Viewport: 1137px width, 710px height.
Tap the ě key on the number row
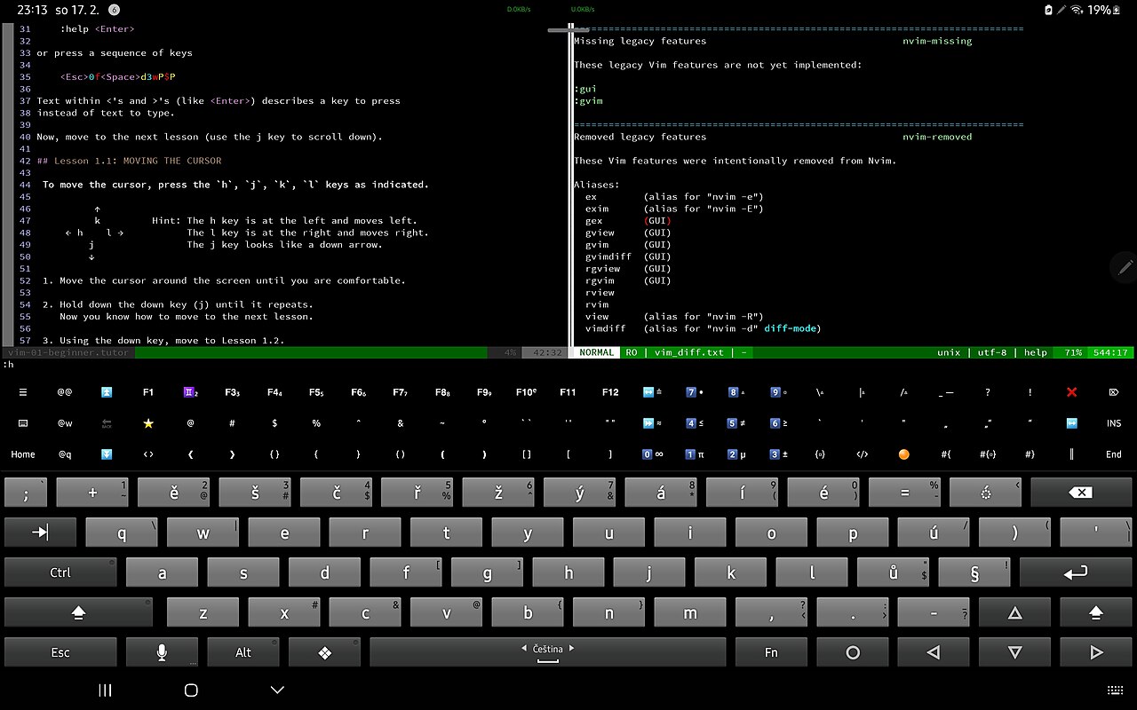[174, 493]
